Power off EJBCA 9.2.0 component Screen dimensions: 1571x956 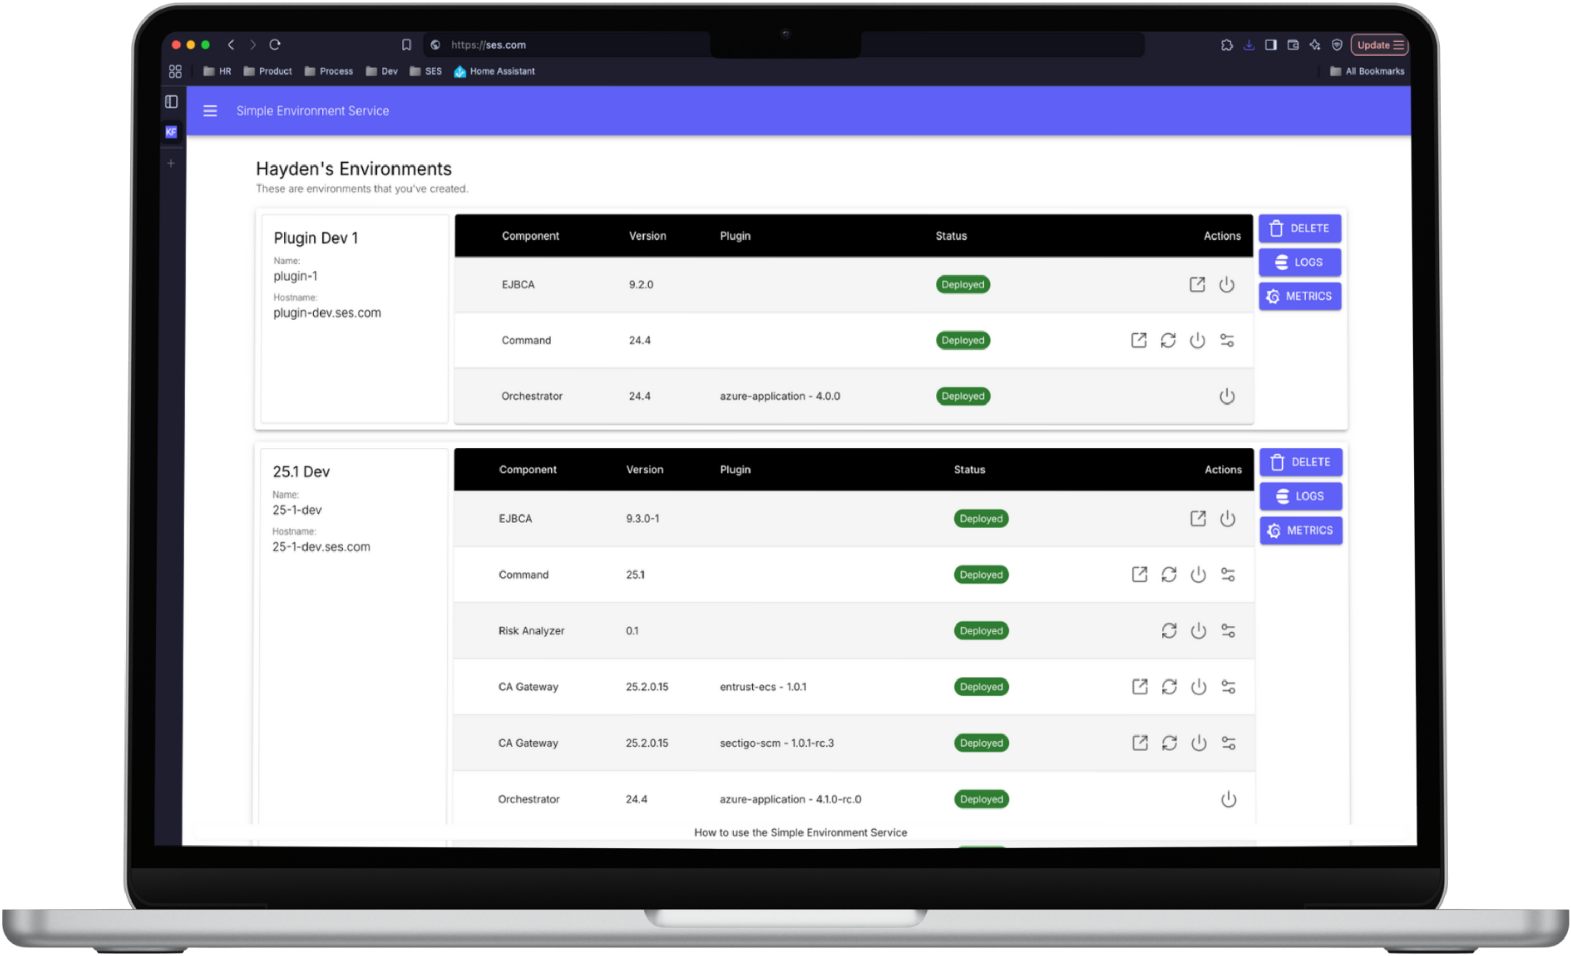[1227, 285]
